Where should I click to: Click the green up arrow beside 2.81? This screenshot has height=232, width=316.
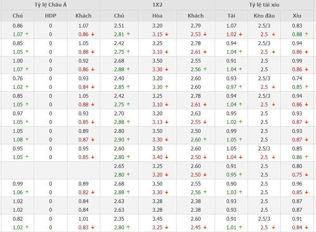point(128,34)
